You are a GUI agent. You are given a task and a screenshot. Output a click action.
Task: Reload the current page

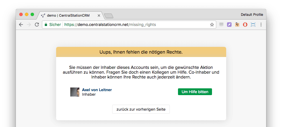[37, 25]
